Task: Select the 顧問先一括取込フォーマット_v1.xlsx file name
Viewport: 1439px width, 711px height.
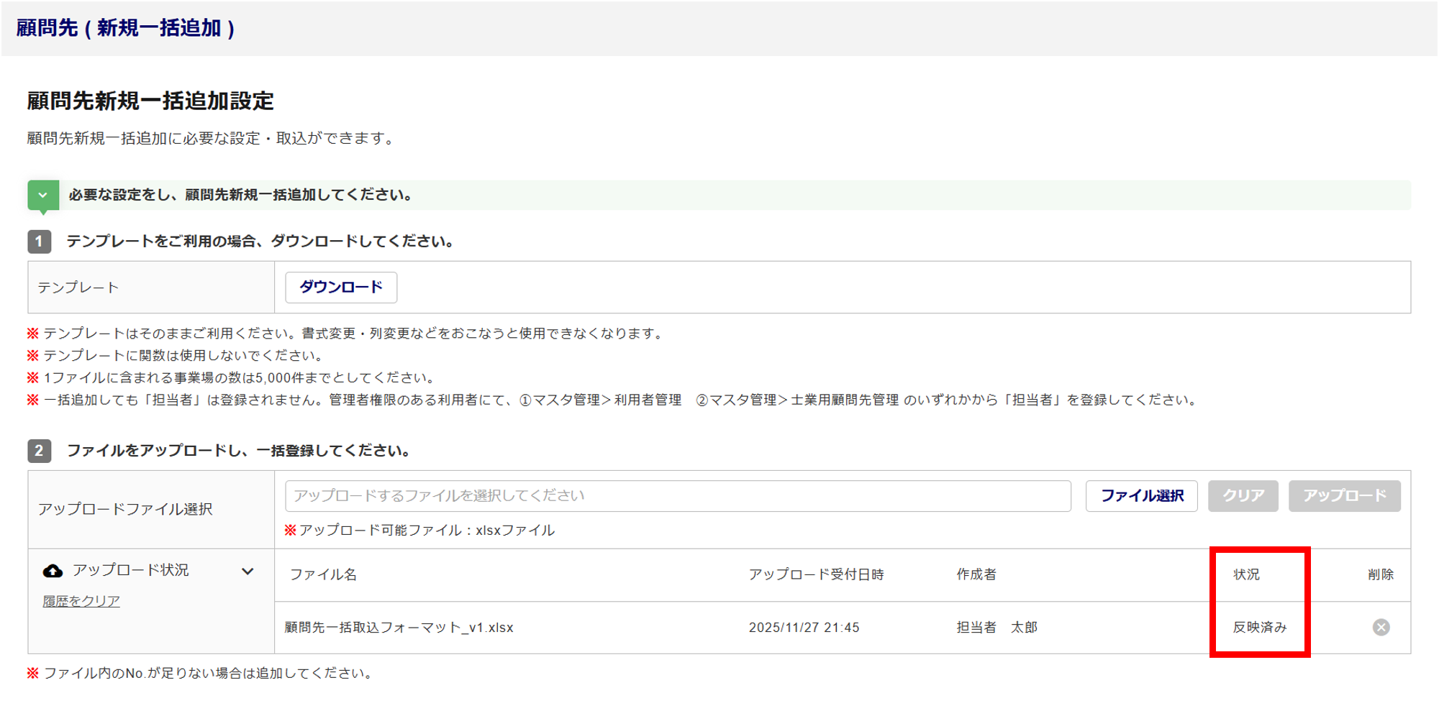Action: [399, 628]
